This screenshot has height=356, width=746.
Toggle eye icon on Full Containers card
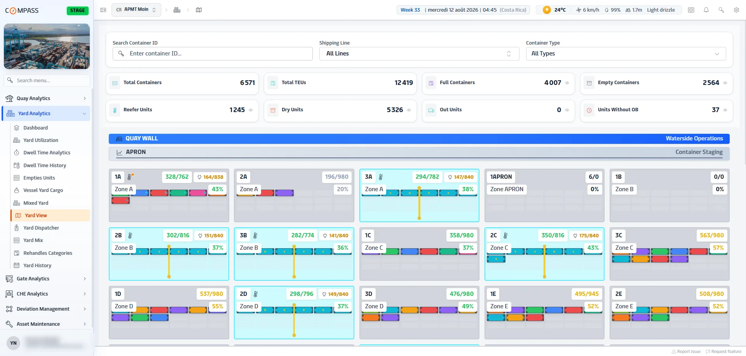(567, 83)
